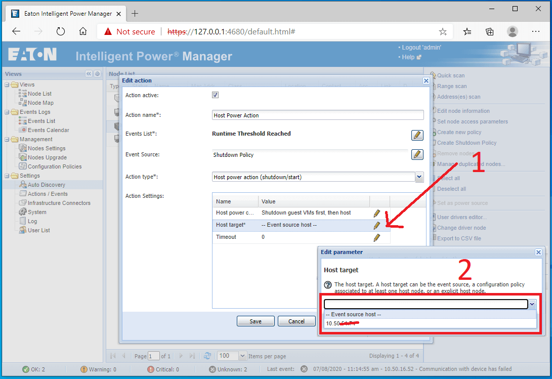Edit the Events List using the pencil icon

point(417,135)
